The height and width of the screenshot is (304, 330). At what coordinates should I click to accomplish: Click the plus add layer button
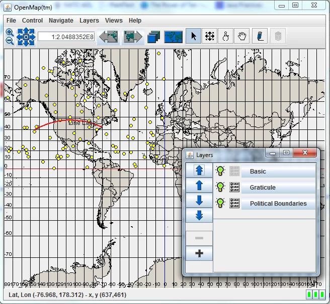199,253
